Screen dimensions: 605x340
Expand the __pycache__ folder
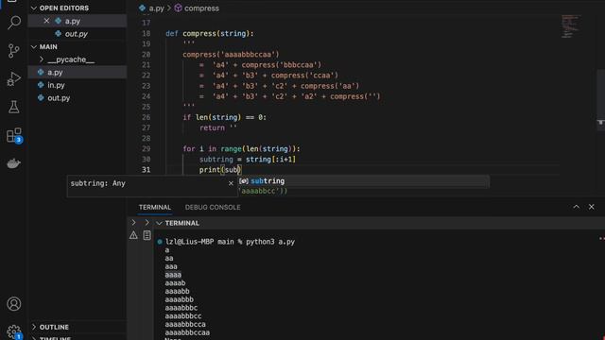point(42,59)
